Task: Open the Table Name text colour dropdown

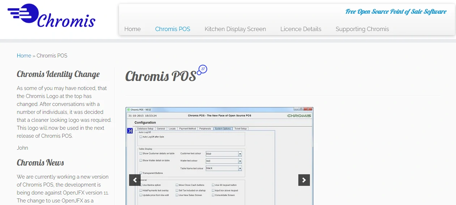Action: (240, 168)
